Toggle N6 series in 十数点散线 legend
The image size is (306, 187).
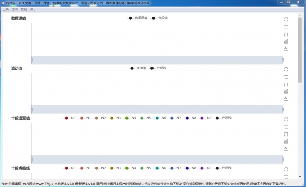160,168
